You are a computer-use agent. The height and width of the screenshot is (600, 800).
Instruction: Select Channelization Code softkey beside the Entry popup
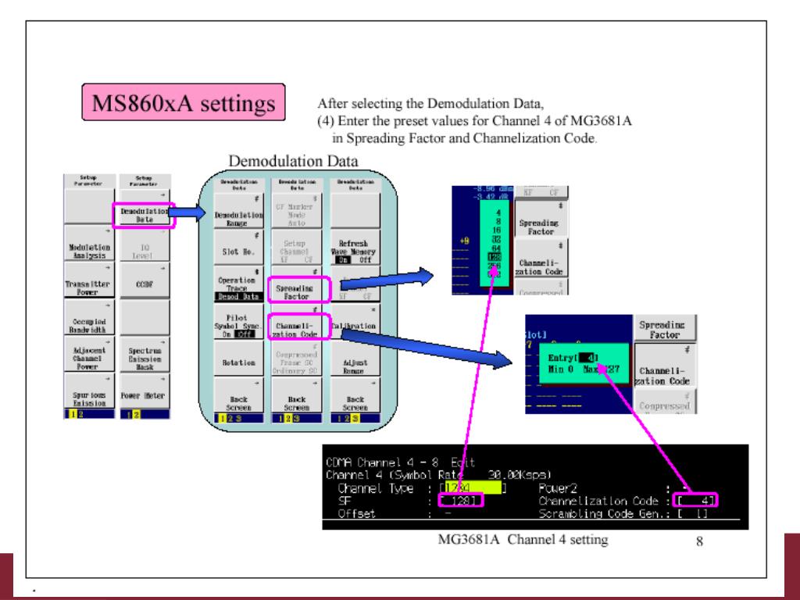pos(664,366)
